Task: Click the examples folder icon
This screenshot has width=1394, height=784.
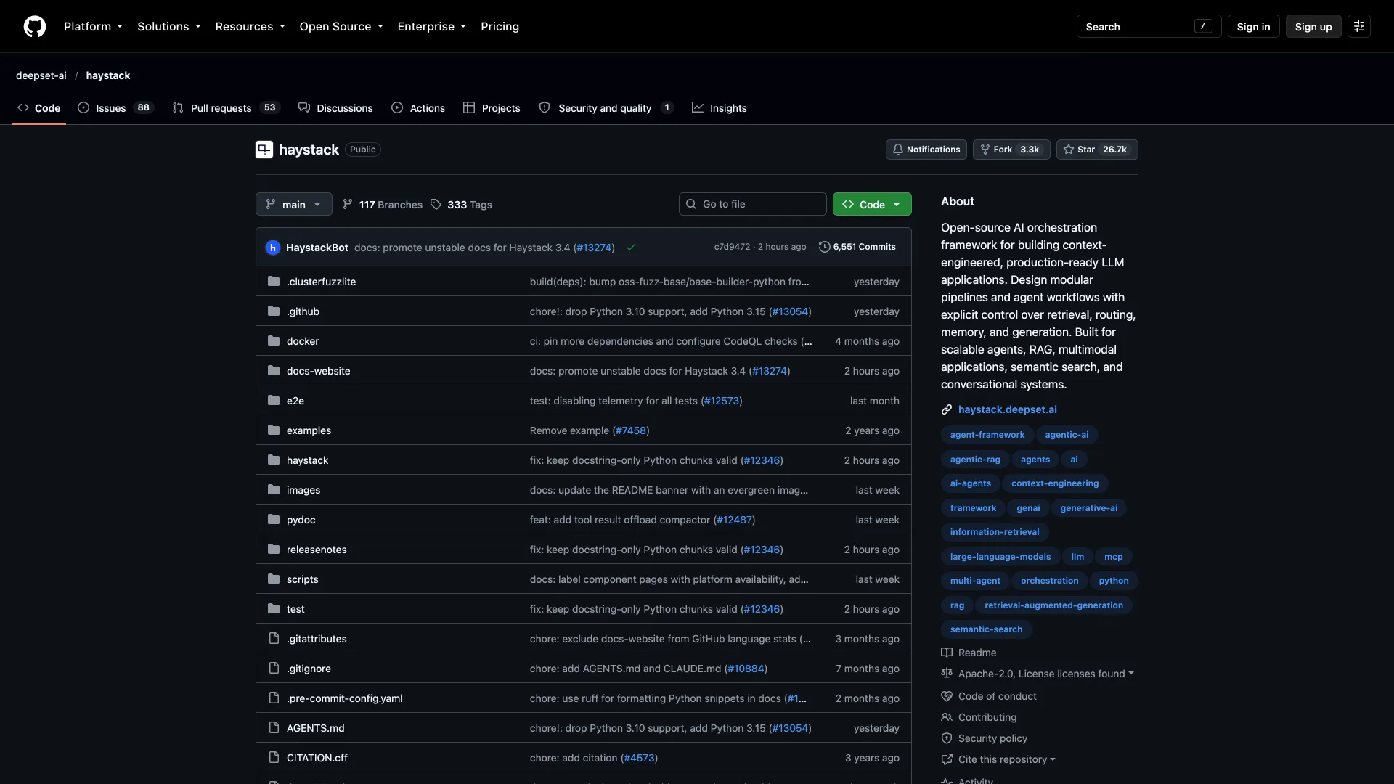Action: click(x=274, y=430)
